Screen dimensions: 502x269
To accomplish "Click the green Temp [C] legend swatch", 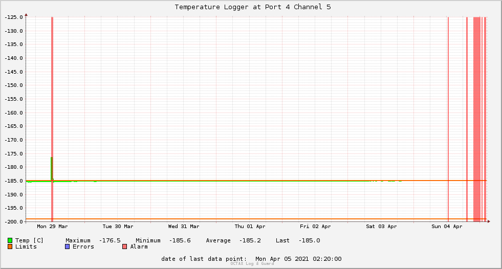I will 10,240.
